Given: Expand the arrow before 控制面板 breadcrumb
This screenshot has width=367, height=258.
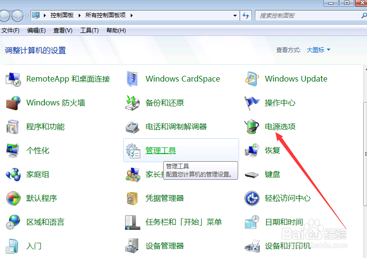Looking at the screenshot, I should pos(45,16).
